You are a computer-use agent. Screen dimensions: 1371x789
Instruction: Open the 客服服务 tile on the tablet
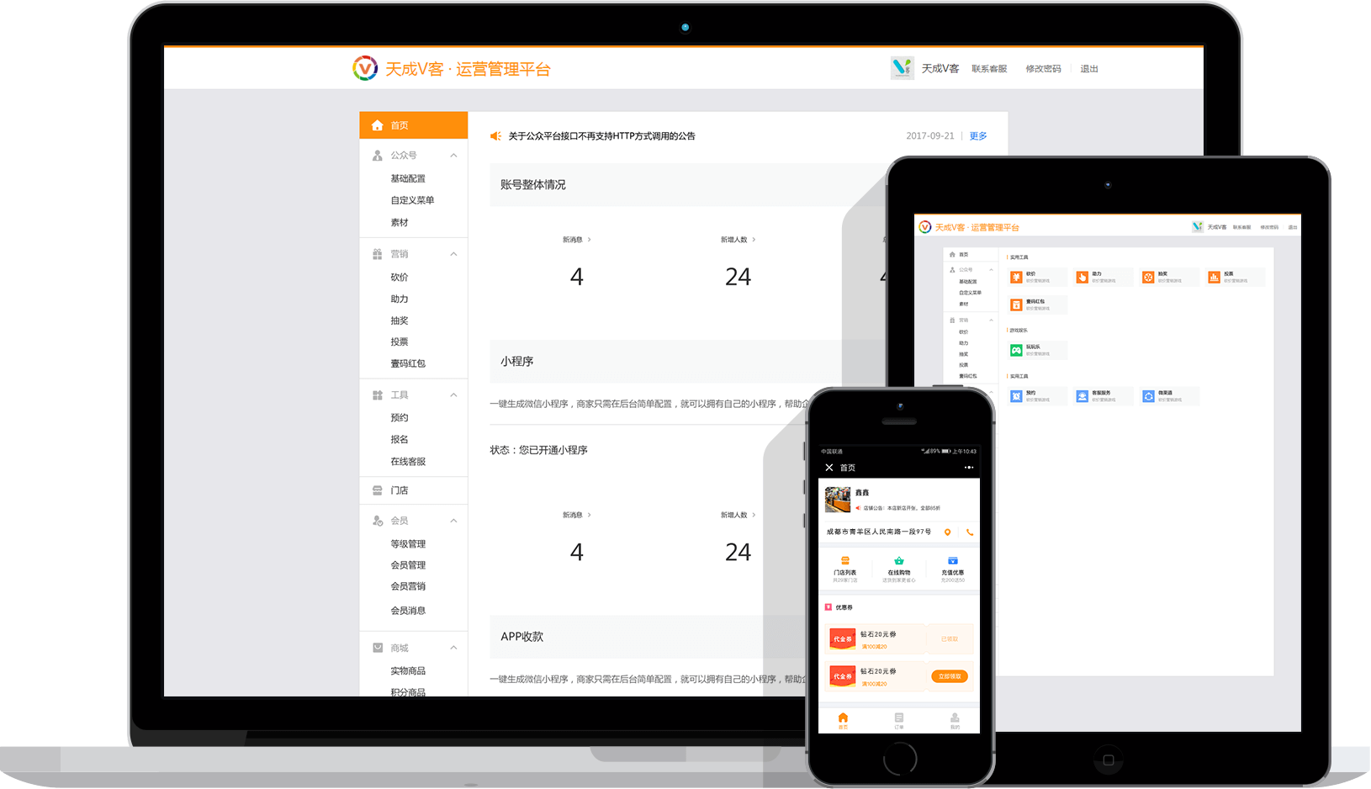click(x=1082, y=396)
